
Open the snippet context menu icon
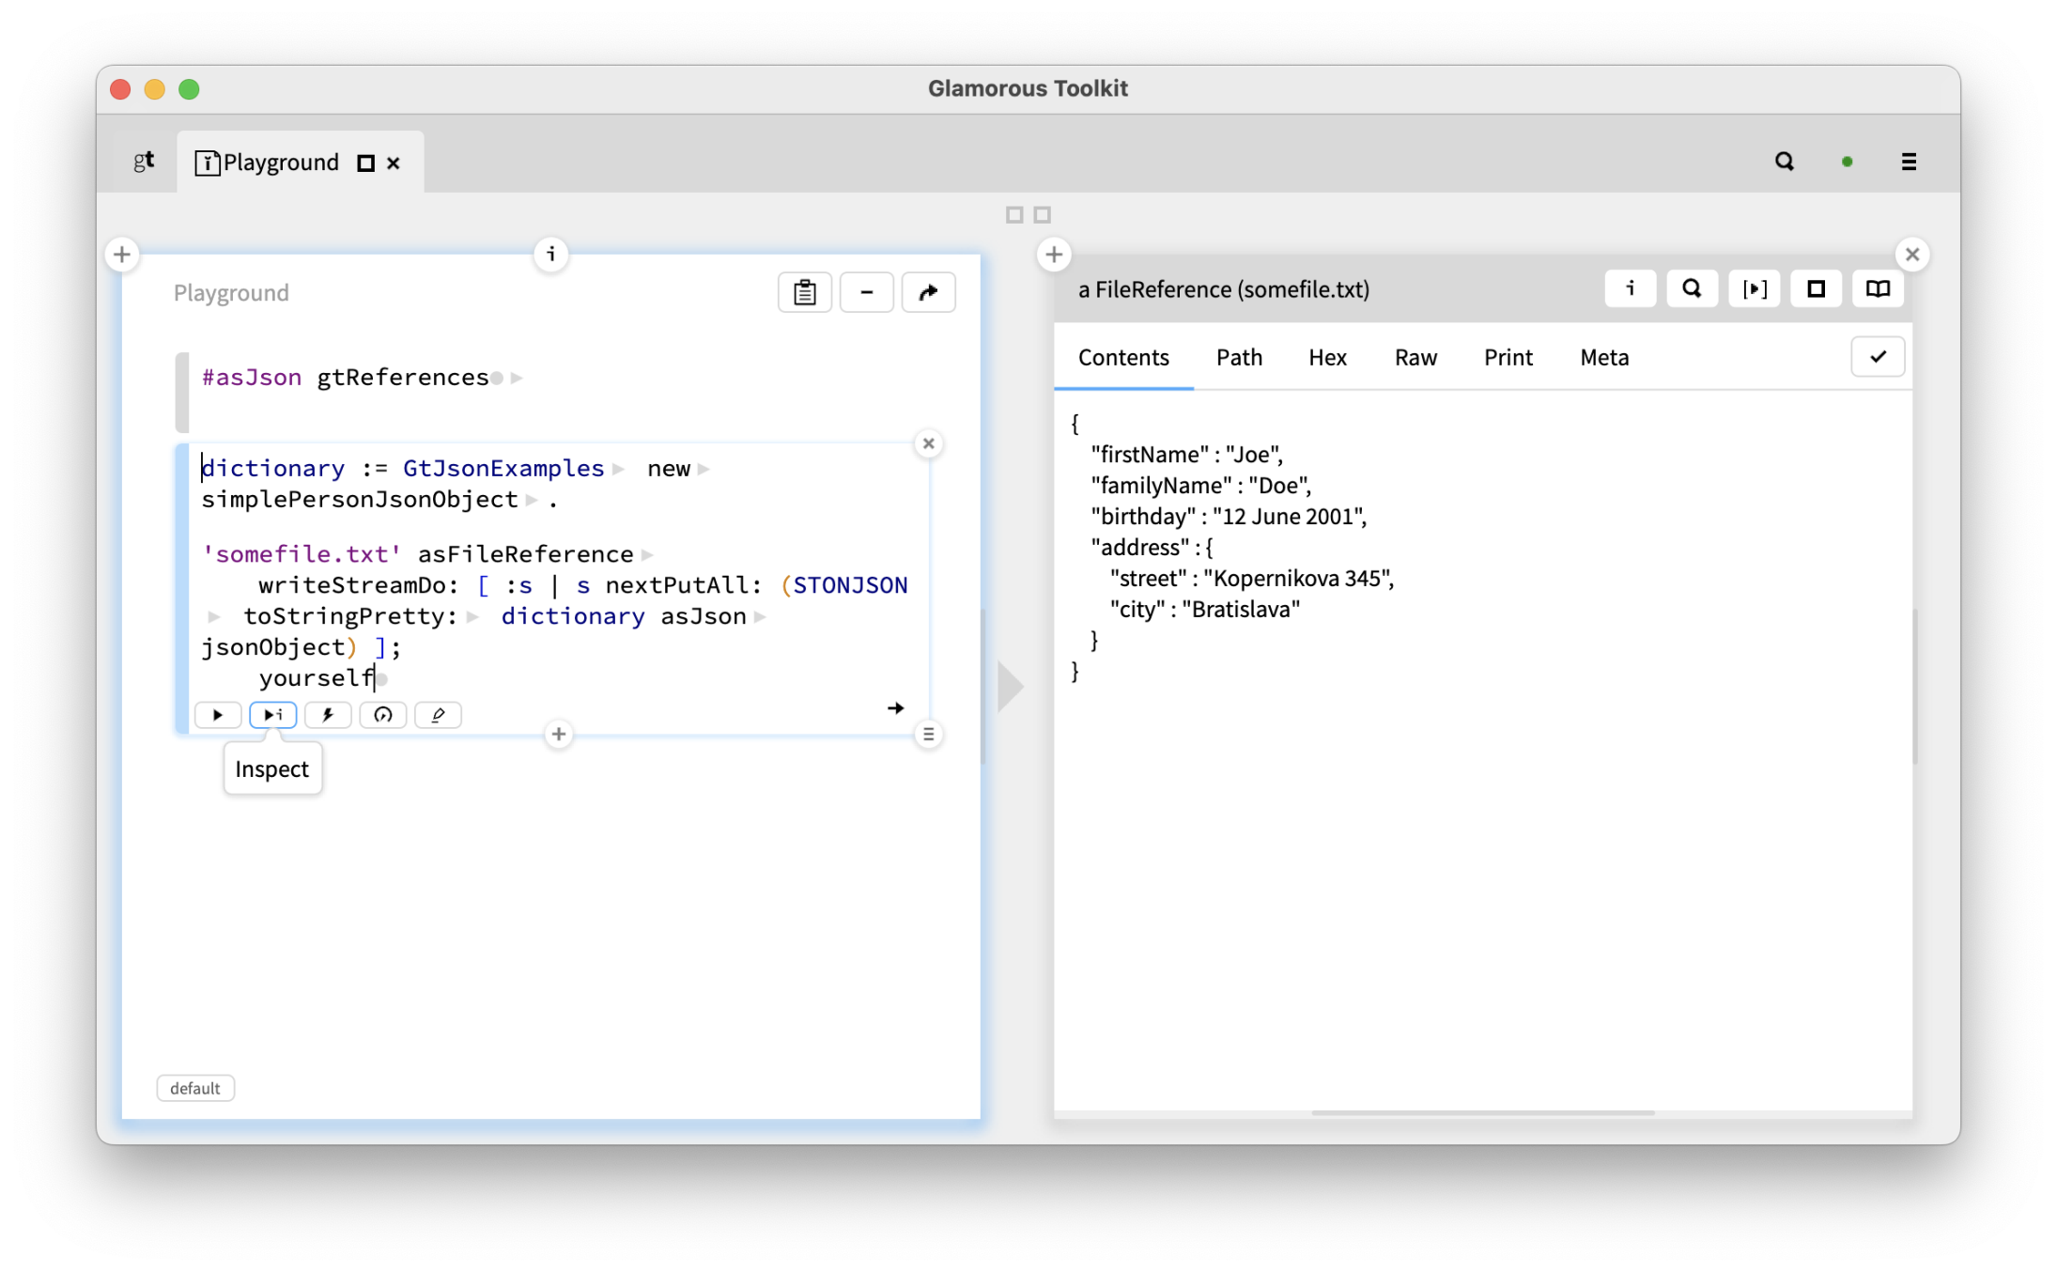[929, 734]
